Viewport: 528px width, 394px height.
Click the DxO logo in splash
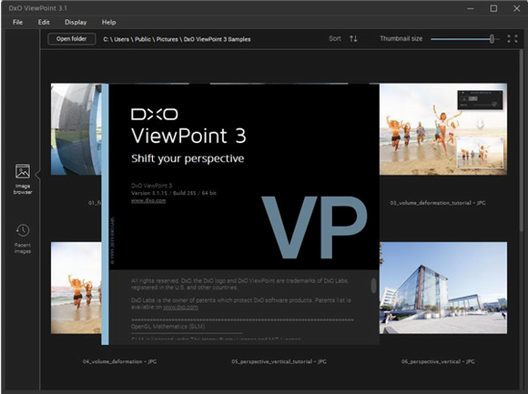coord(155,115)
